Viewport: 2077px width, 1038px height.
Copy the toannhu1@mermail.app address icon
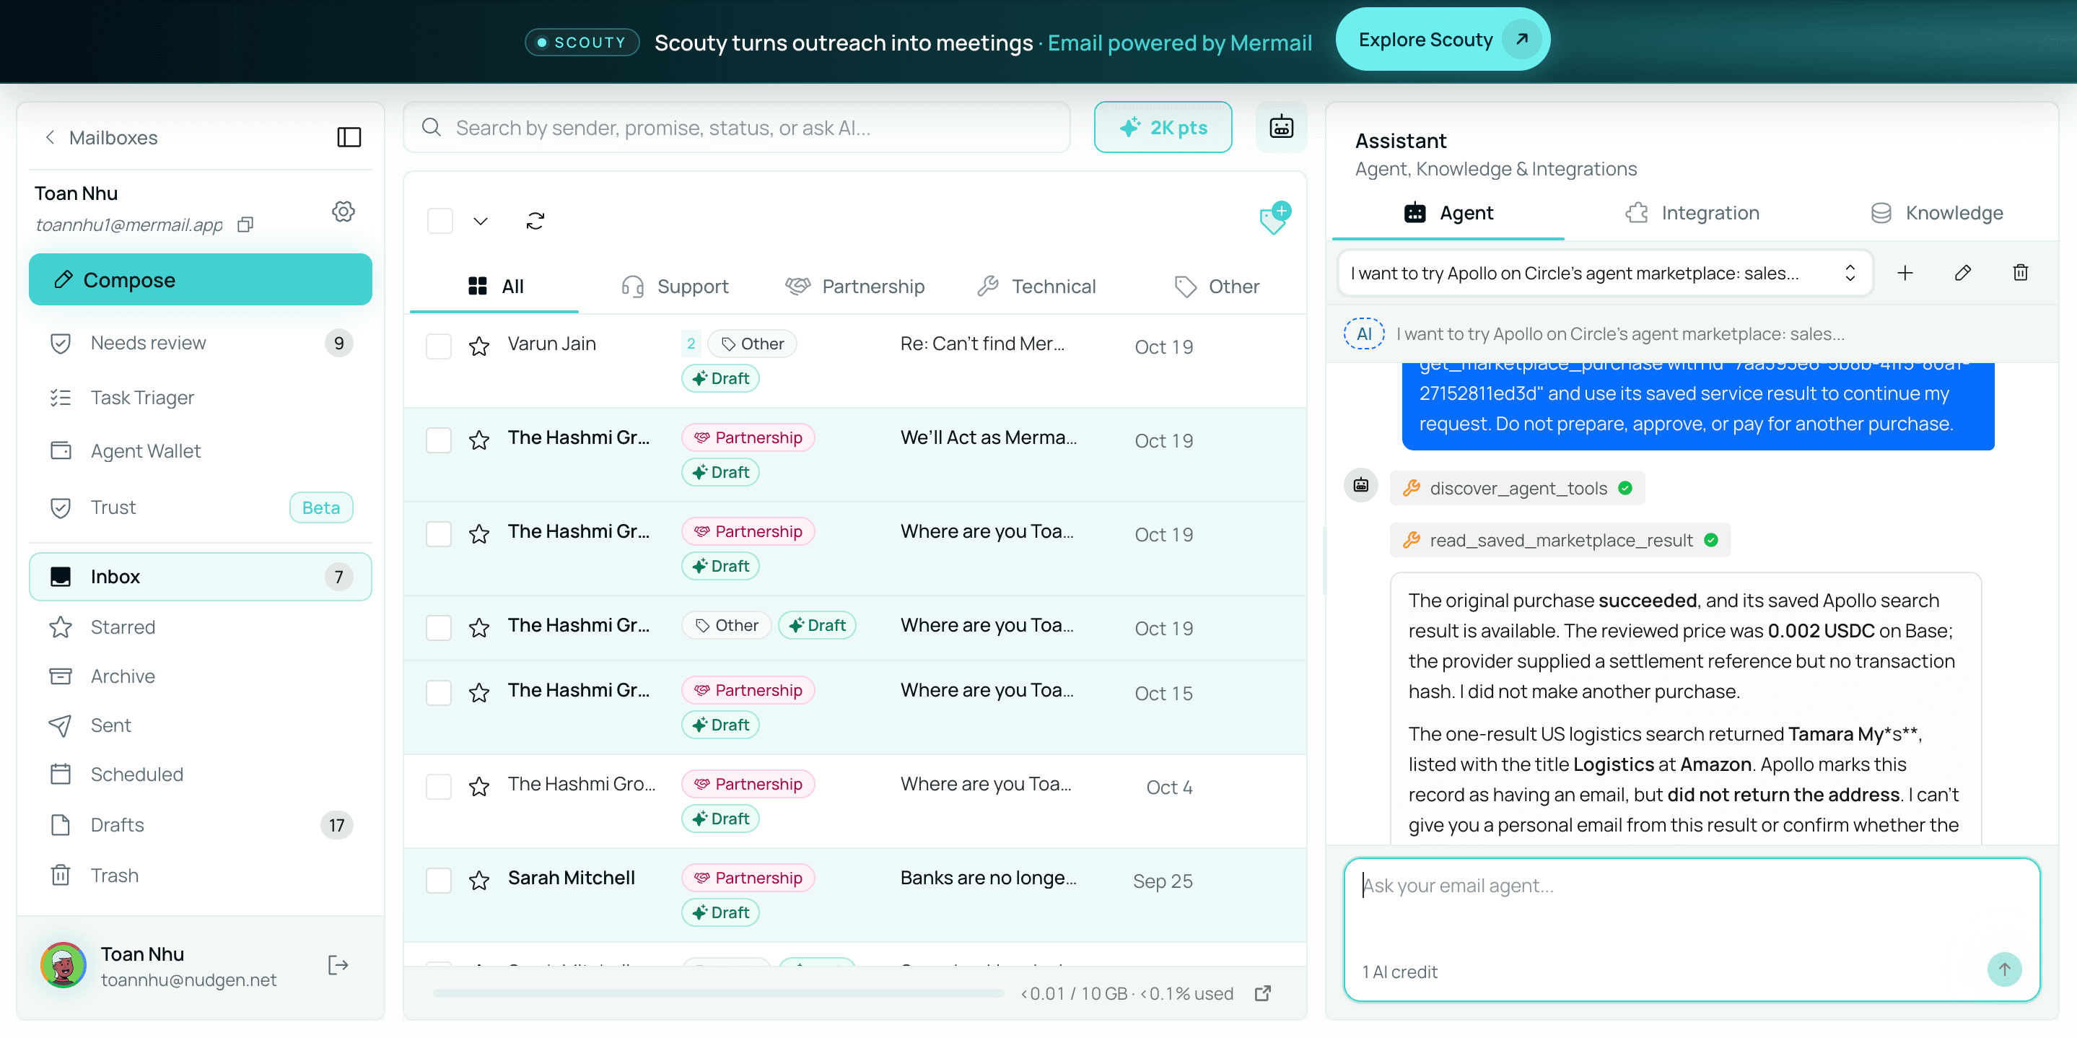245,225
